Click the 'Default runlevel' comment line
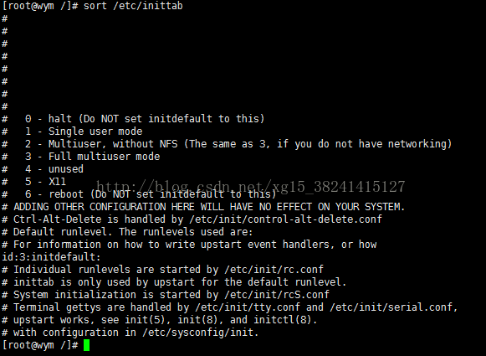The width and height of the screenshot is (486, 356). point(127,232)
